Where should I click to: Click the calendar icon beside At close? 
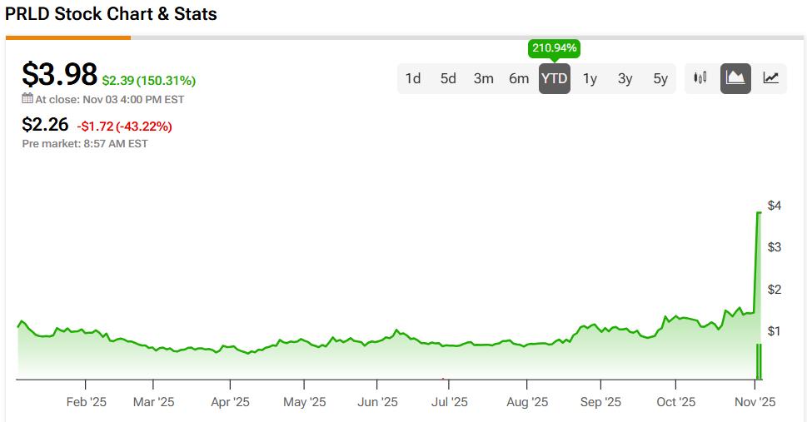click(x=27, y=99)
